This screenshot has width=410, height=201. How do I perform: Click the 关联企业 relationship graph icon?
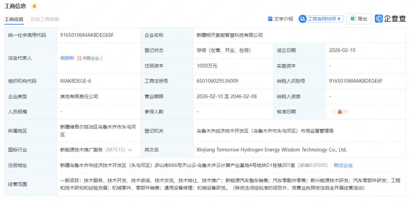coord(79,58)
